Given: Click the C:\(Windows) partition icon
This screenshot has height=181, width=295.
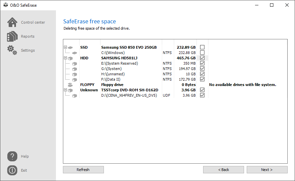Looking at the screenshot, I should point(75,53).
